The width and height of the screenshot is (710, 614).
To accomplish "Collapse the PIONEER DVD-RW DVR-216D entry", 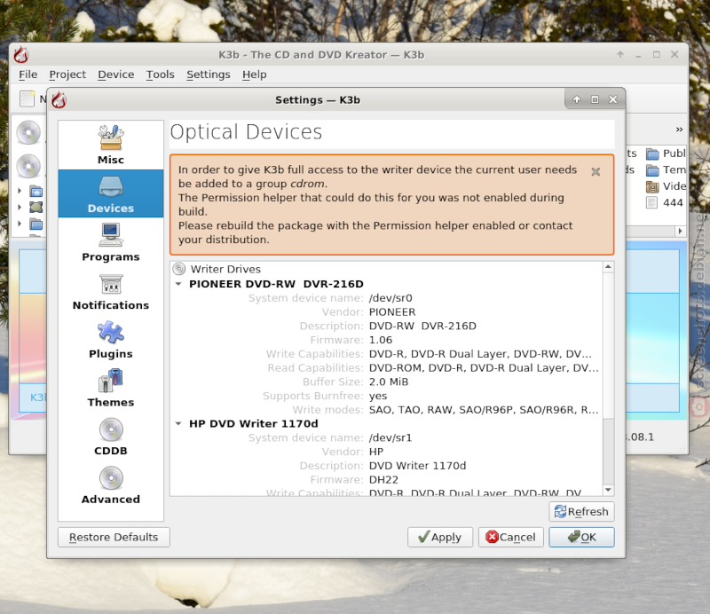I will [178, 284].
